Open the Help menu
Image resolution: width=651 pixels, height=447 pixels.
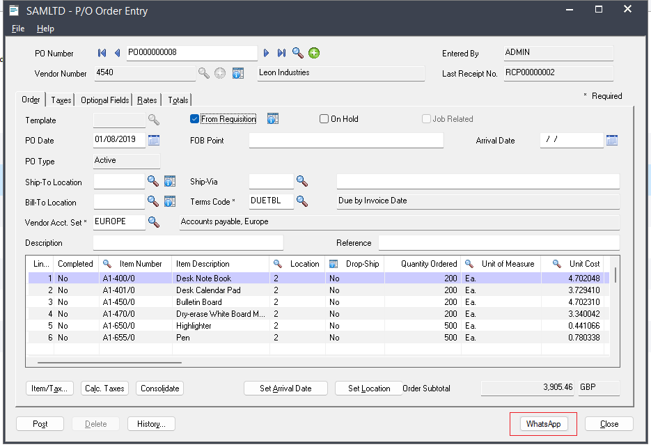[x=45, y=29]
